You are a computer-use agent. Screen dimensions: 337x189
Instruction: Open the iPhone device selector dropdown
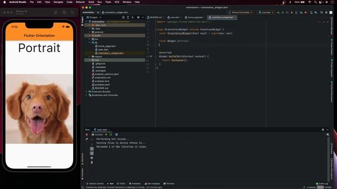point(241,13)
